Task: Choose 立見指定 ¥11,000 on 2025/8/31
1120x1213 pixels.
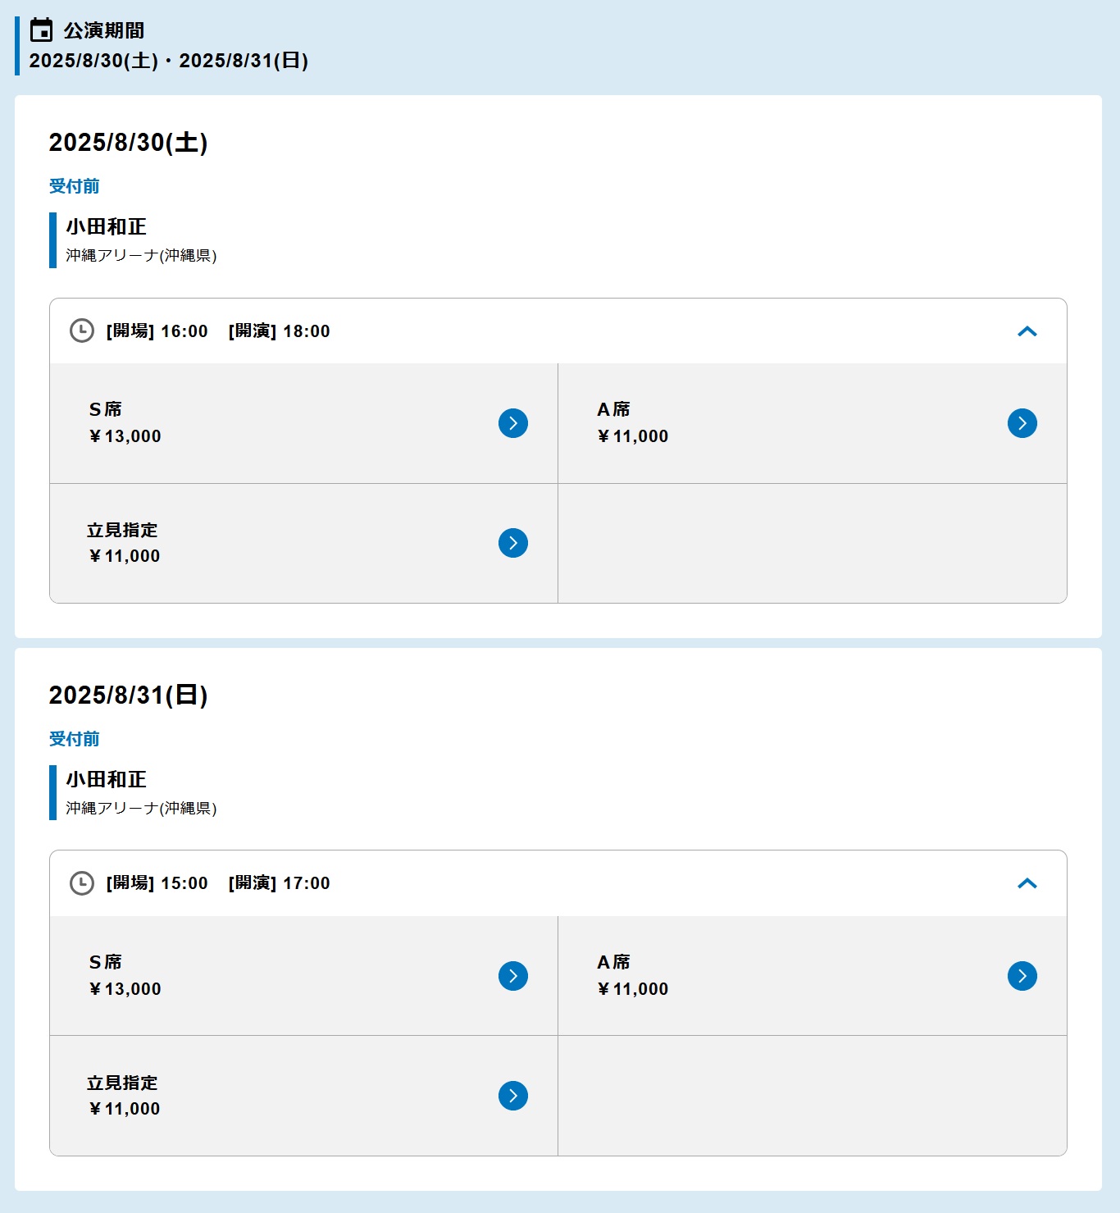Action: point(304,1096)
